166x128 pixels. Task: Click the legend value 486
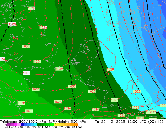14,127
